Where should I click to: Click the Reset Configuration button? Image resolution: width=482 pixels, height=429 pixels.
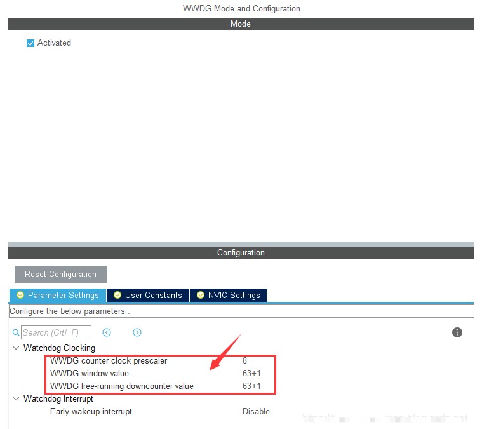(x=60, y=275)
